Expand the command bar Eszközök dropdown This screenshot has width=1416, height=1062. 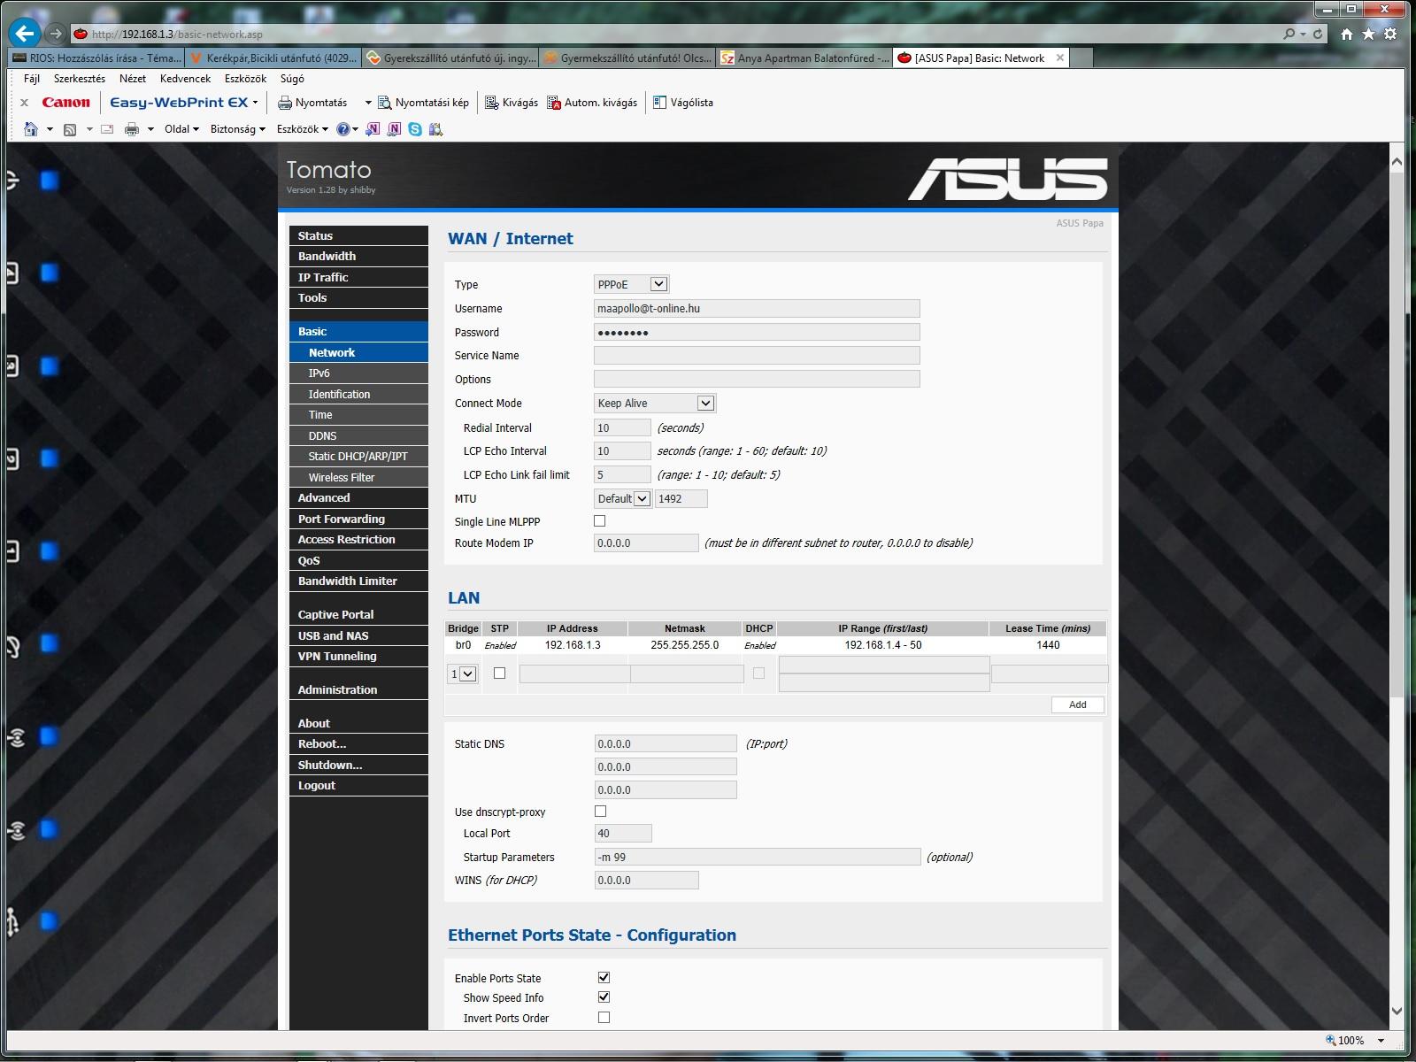(x=302, y=129)
